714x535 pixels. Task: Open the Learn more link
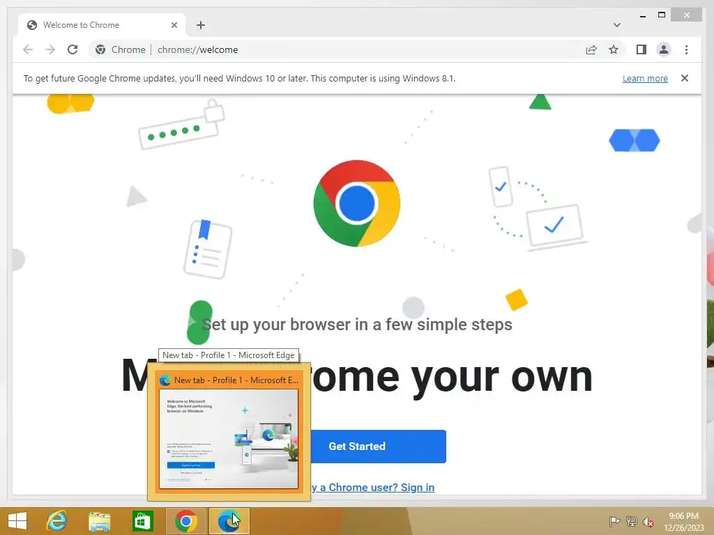pyautogui.click(x=645, y=78)
